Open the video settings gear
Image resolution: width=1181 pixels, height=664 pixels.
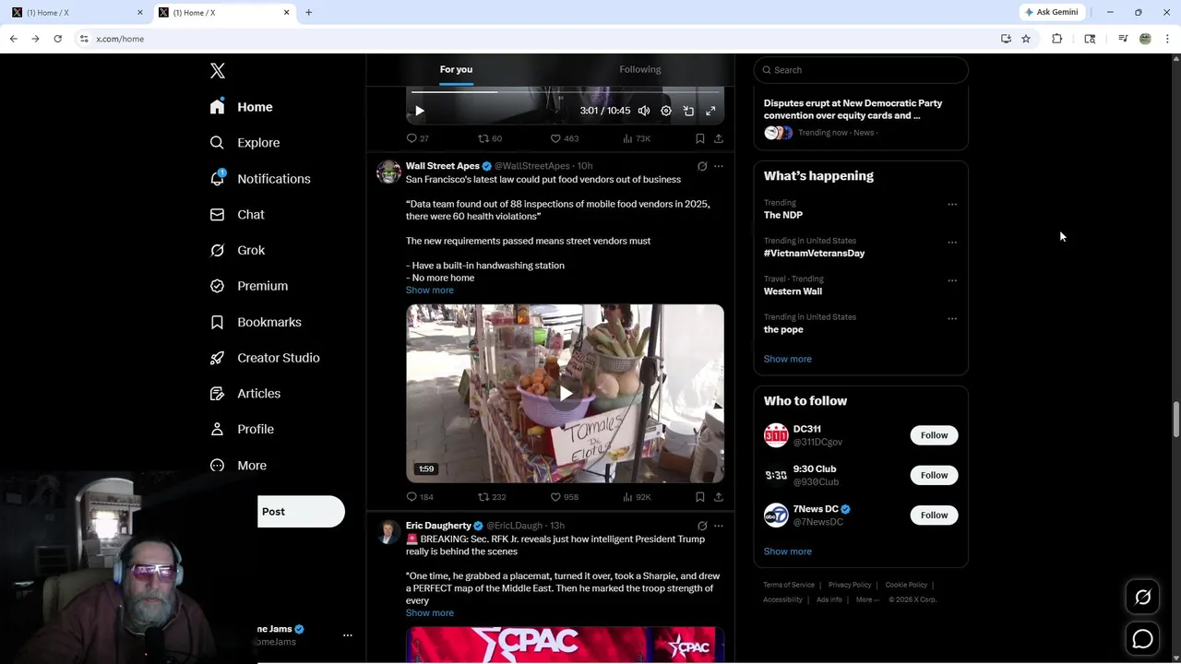[666, 111]
